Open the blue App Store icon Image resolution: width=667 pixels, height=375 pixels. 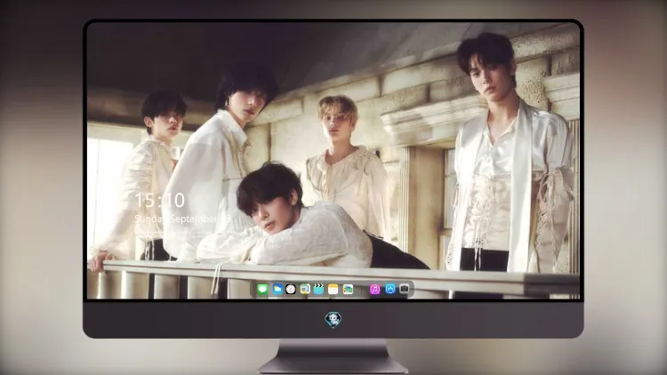[390, 289]
